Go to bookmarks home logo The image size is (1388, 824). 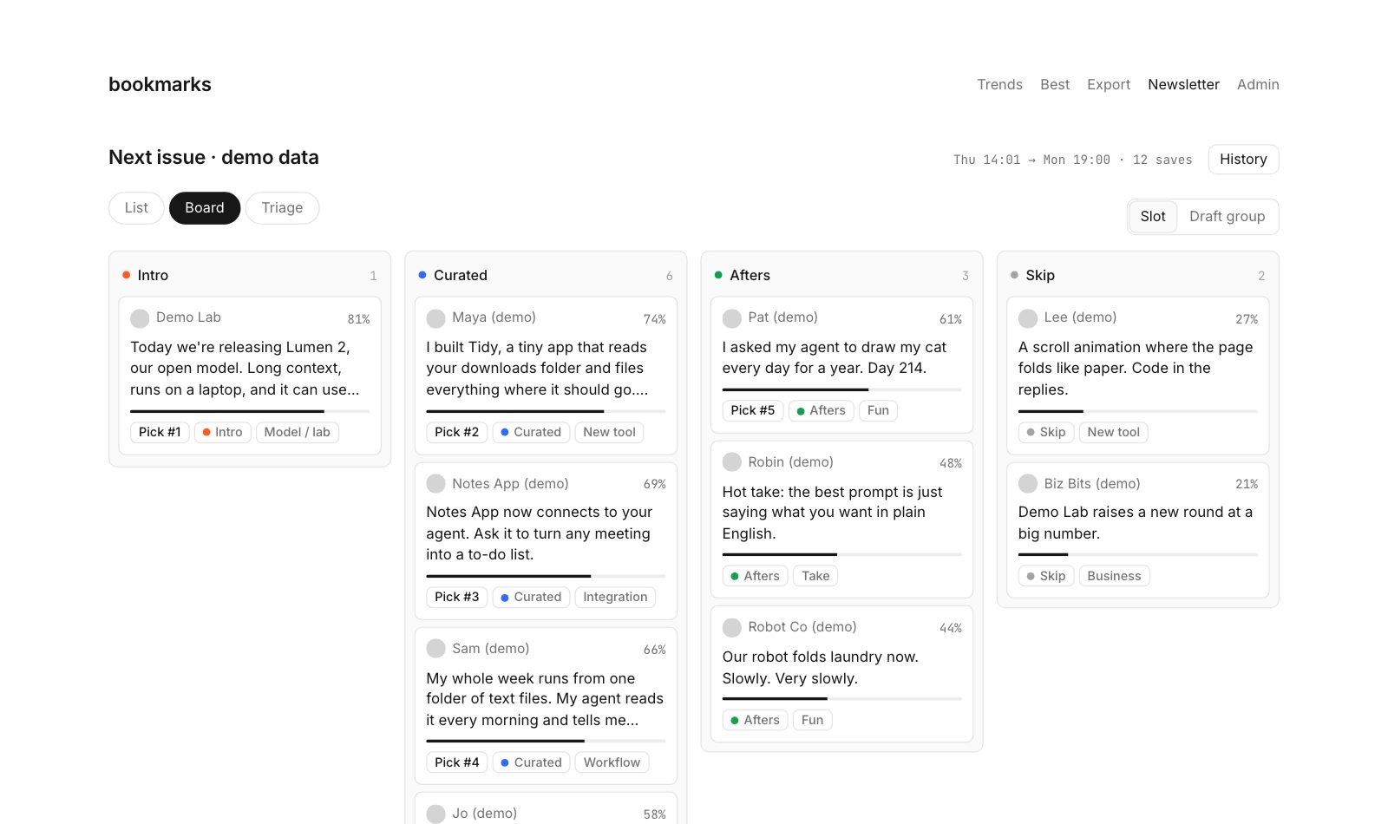(x=160, y=84)
